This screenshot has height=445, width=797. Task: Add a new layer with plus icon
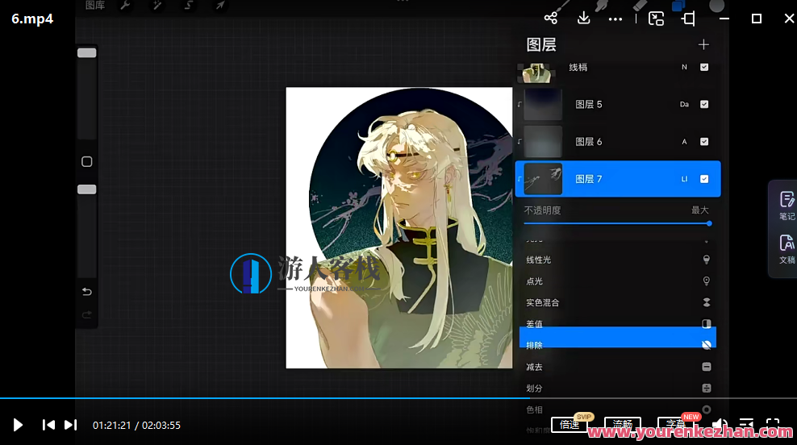[703, 44]
